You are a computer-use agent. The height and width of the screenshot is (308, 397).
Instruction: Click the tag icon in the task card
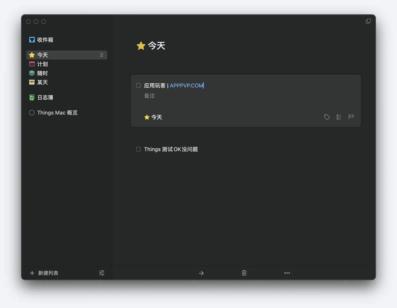(327, 117)
